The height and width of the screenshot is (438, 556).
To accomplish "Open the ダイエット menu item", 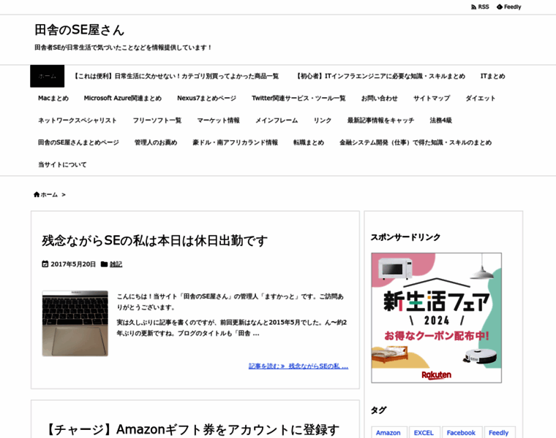I will [481, 98].
